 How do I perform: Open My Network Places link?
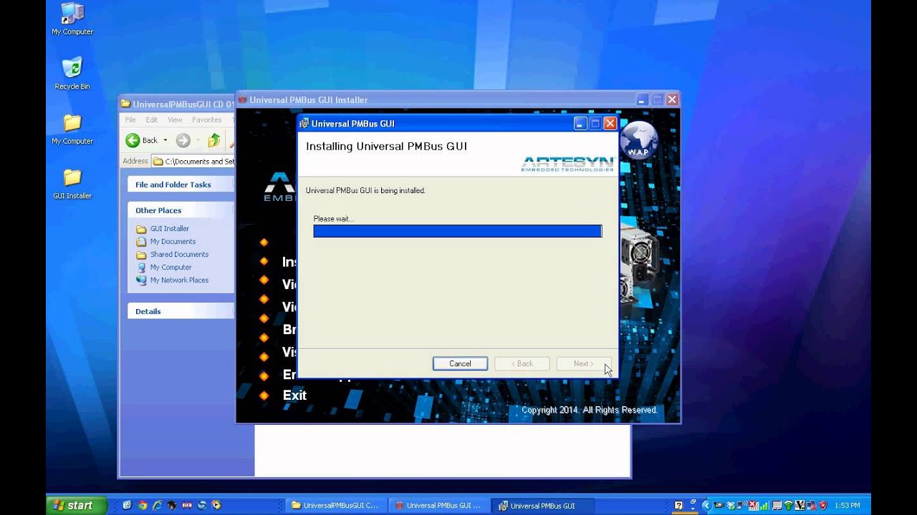click(179, 280)
